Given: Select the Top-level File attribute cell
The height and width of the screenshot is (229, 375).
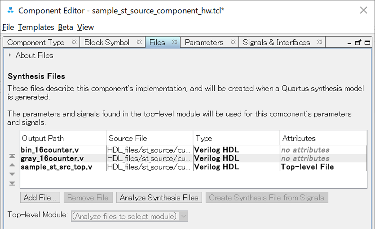Looking at the screenshot, I should [x=307, y=167].
